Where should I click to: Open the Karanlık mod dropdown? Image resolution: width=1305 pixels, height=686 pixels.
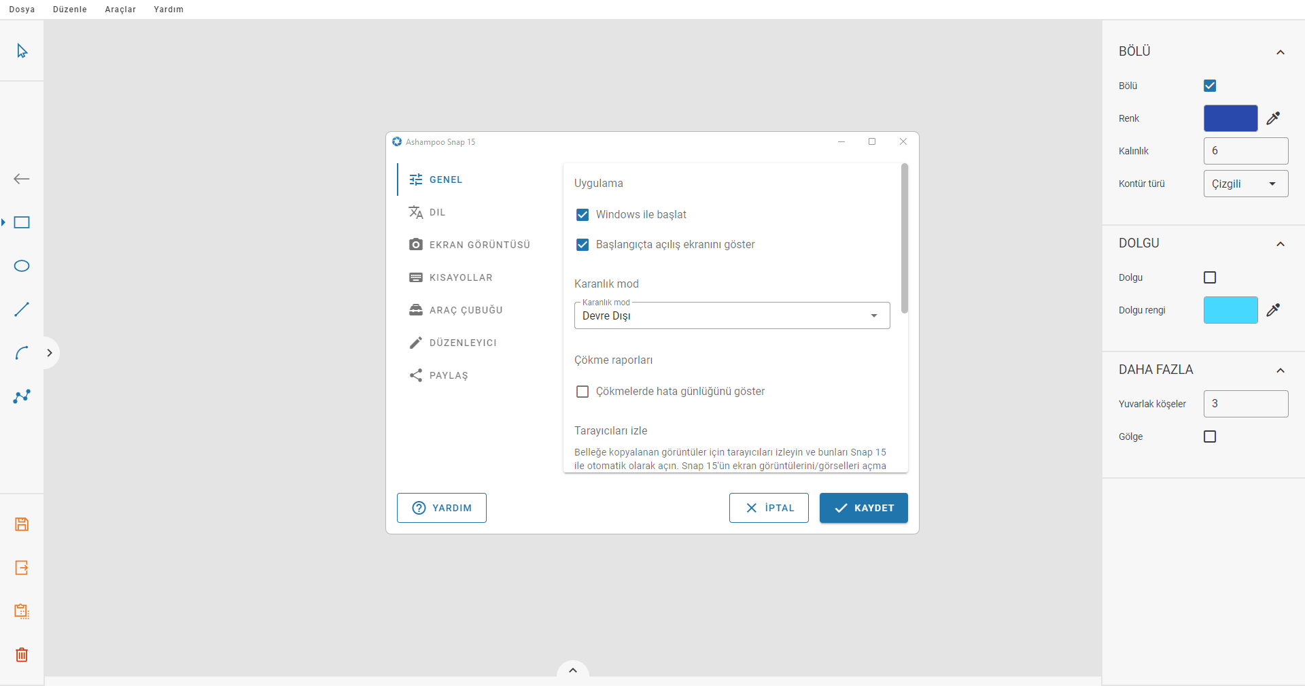tap(732, 316)
